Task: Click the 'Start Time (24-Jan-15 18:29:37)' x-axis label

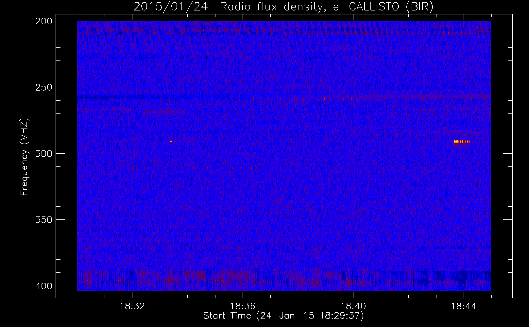Action: click(283, 316)
